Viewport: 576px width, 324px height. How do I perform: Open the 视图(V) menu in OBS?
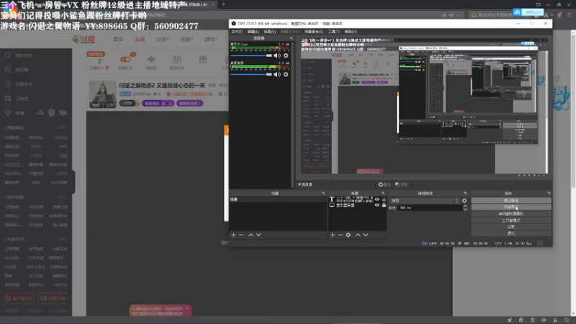click(269, 32)
